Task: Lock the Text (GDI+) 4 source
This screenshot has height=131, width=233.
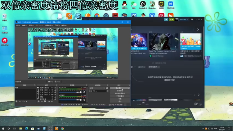Action: coord(55,92)
